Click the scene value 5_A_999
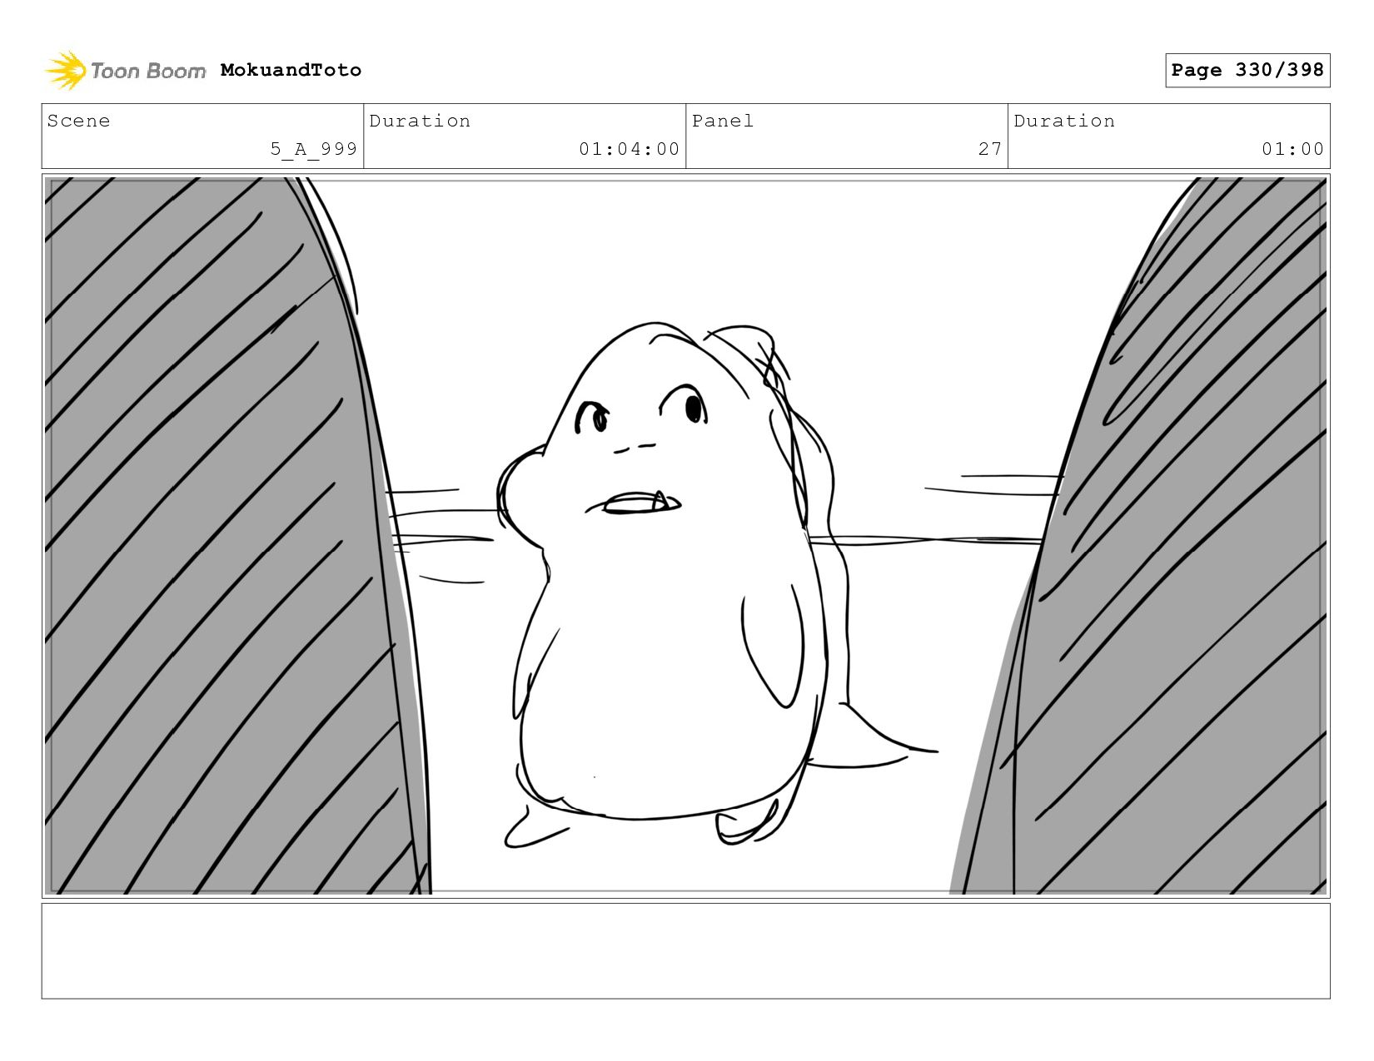 pyautogui.click(x=313, y=149)
